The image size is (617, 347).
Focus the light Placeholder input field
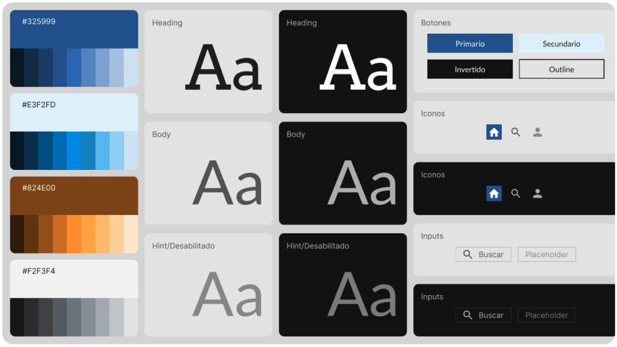coord(547,255)
